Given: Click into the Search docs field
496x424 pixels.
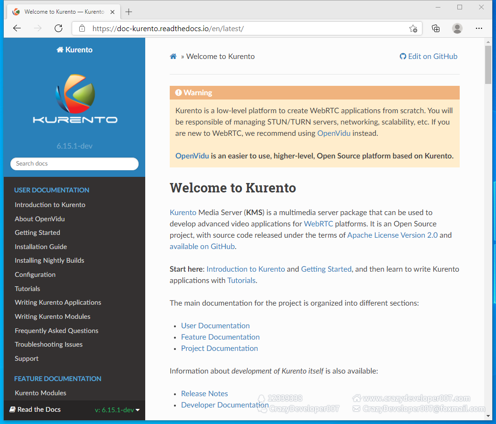Looking at the screenshot, I should click(74, 164).
